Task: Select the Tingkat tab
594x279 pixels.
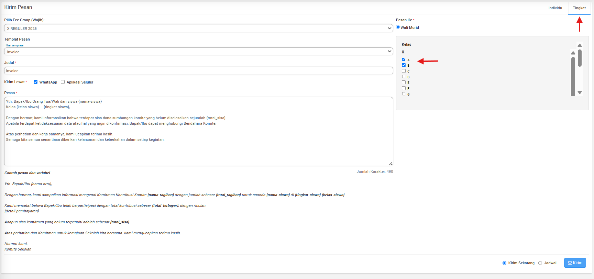Action: tap(579, 8)
